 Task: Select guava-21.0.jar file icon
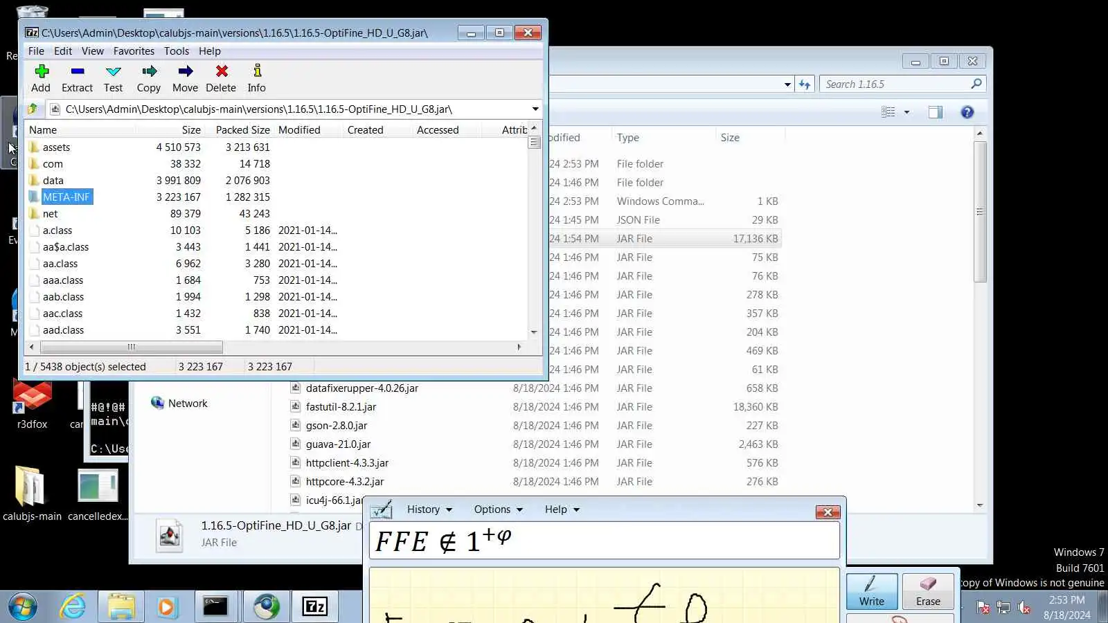pyautogui.click(x=296, y=444)
